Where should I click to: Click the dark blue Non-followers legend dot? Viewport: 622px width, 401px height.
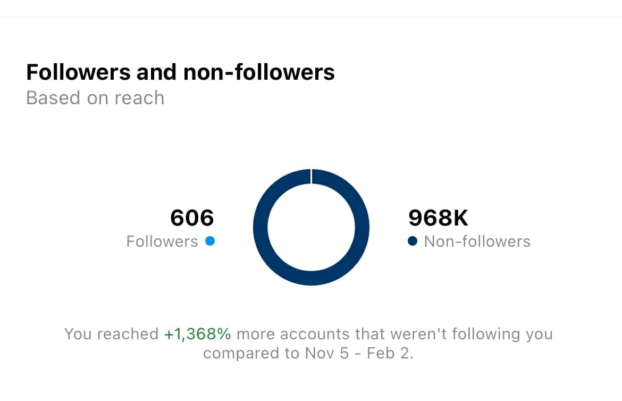(413, 241)
